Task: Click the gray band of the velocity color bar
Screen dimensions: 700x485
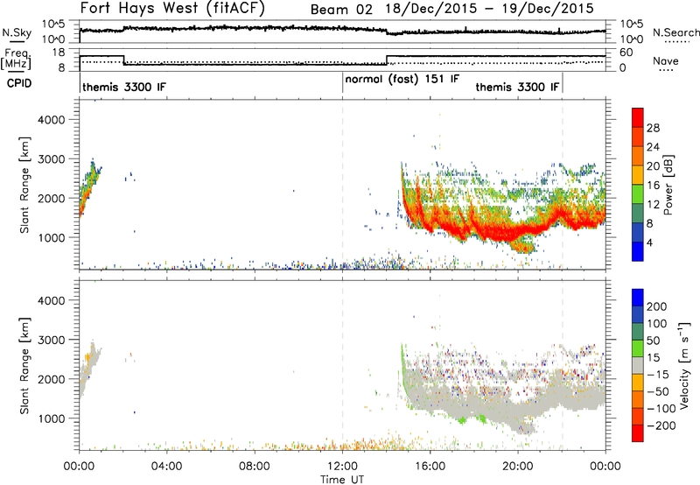Action: (x=638, y=366)
